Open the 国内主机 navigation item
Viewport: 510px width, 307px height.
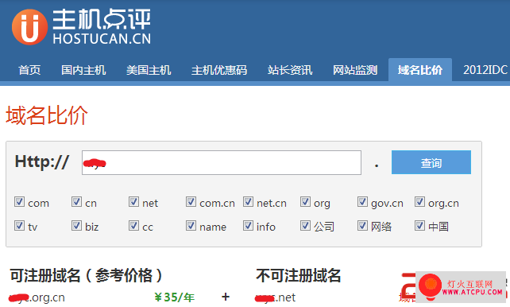83,70
